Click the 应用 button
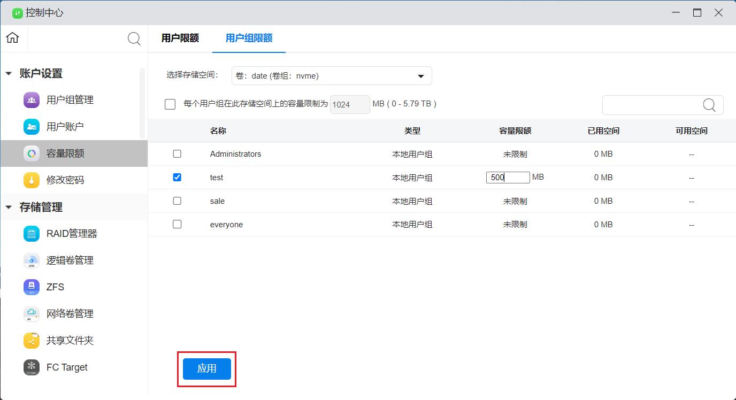 (x=206, y=368)
